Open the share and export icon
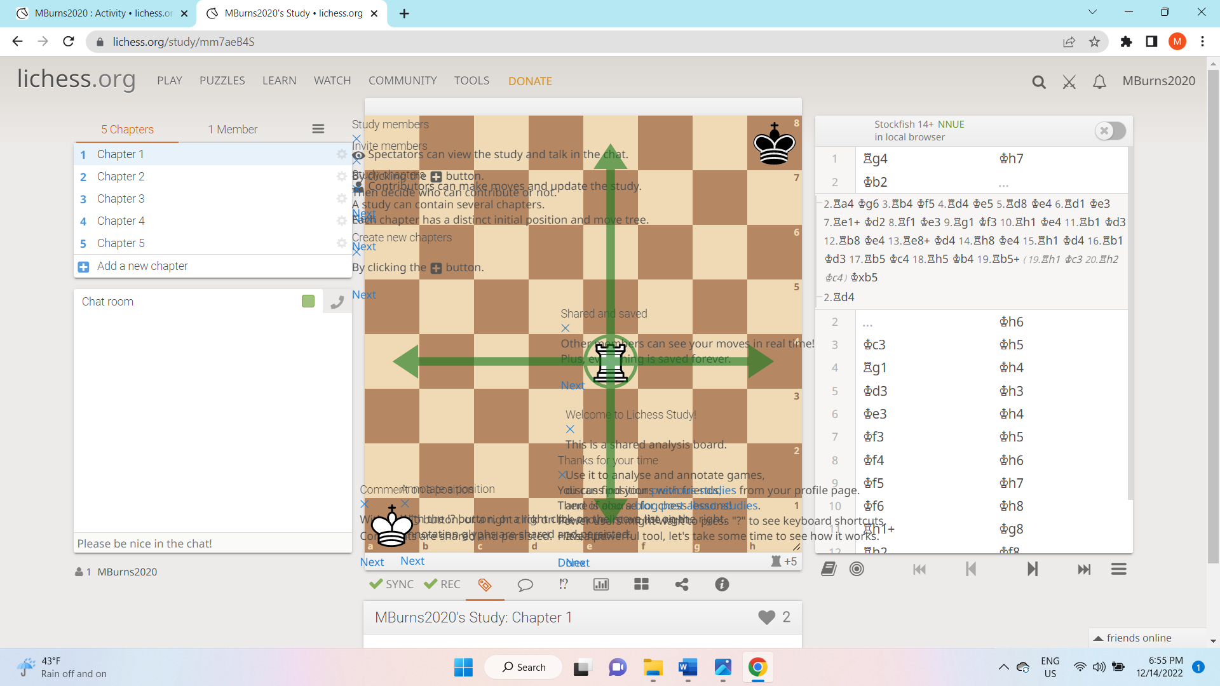 coord(681,584)
